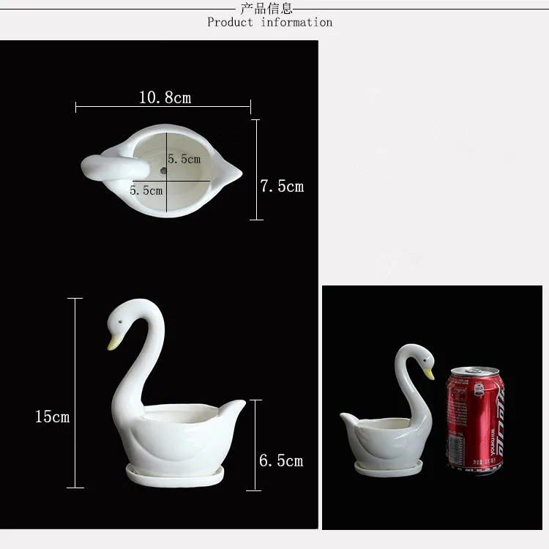The width and height of the screenshot is (549, 549).
Task: Click the '15cm' height label
Action: (52, 417)
